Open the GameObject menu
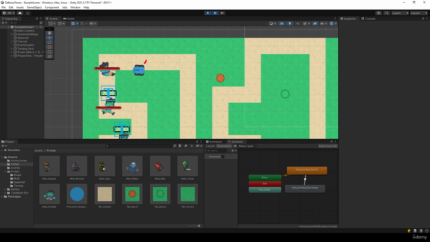Screen dimensions: 430x242 coord(34,7)
